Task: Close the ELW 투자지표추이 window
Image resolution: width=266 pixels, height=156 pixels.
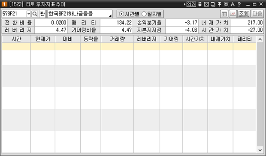Action: pyautogui.click(x=261, y=4)
